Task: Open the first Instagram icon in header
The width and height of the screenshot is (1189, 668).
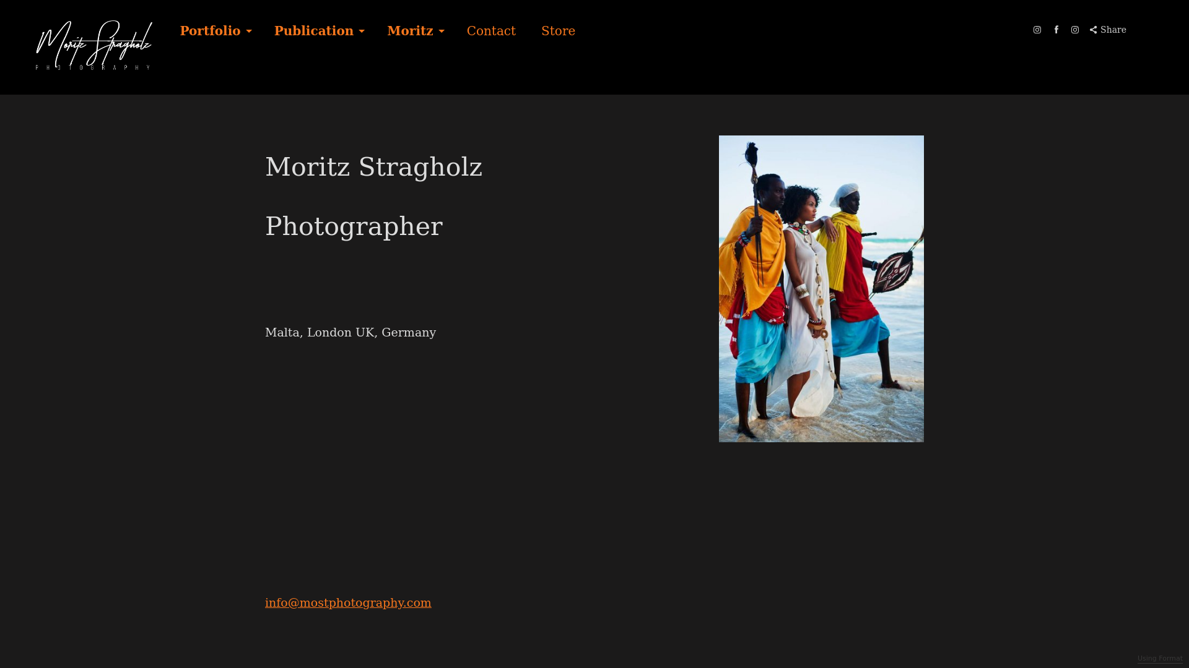Action: tap(1037, 30)
